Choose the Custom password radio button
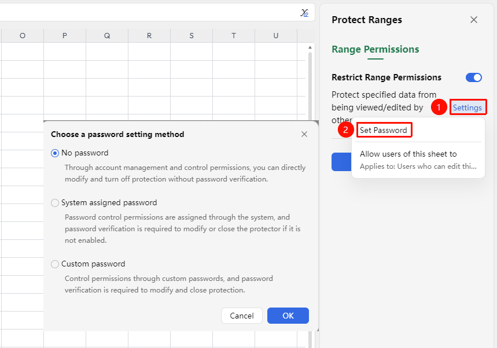 [55, 264]
